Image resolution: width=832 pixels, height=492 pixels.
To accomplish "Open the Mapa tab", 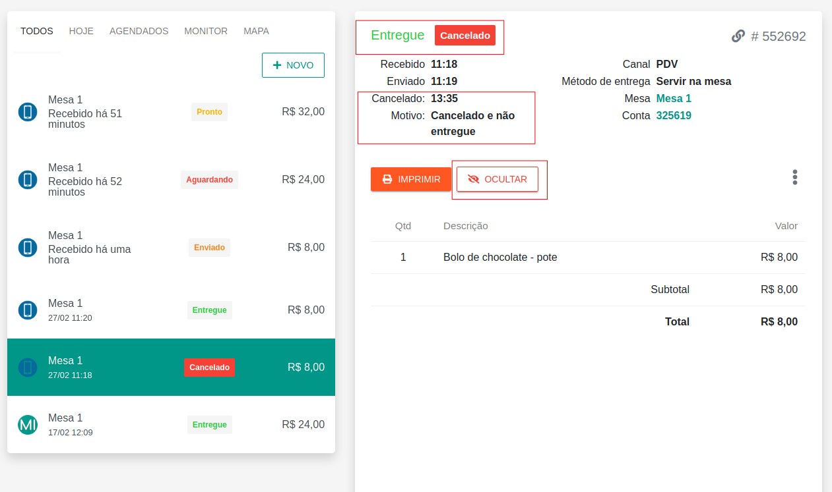I will [256, 31].
